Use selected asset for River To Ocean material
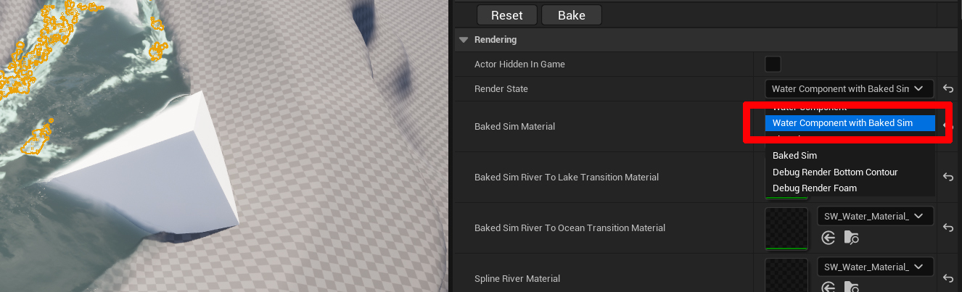This screenshot has height=292, width=962. (x=829, y=238)
